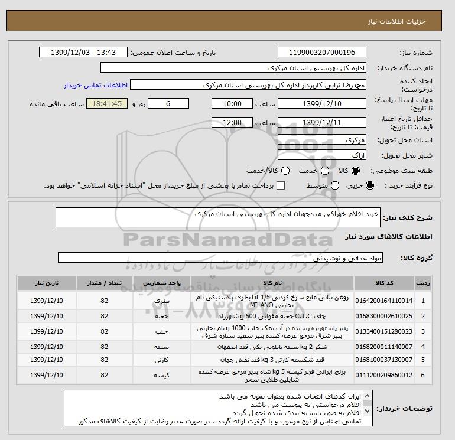Select the کالا/خدمت radio button
This screenshot has width=455, height=440.
pyautogui.click(x=285, y=171)
